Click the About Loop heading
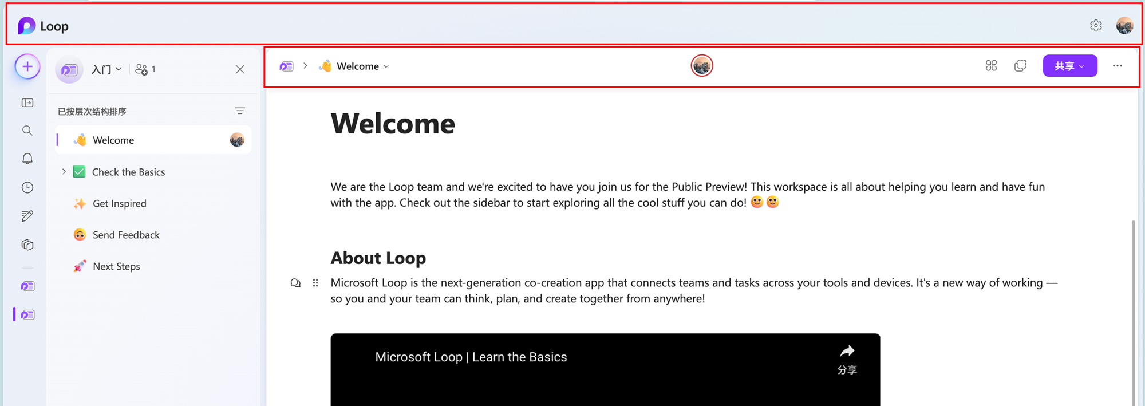Screen dimensions: 1145x406 click(x=378, y=258)
